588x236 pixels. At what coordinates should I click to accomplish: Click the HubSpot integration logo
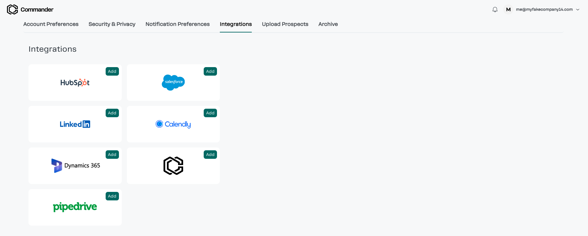(x=75, y=83)
